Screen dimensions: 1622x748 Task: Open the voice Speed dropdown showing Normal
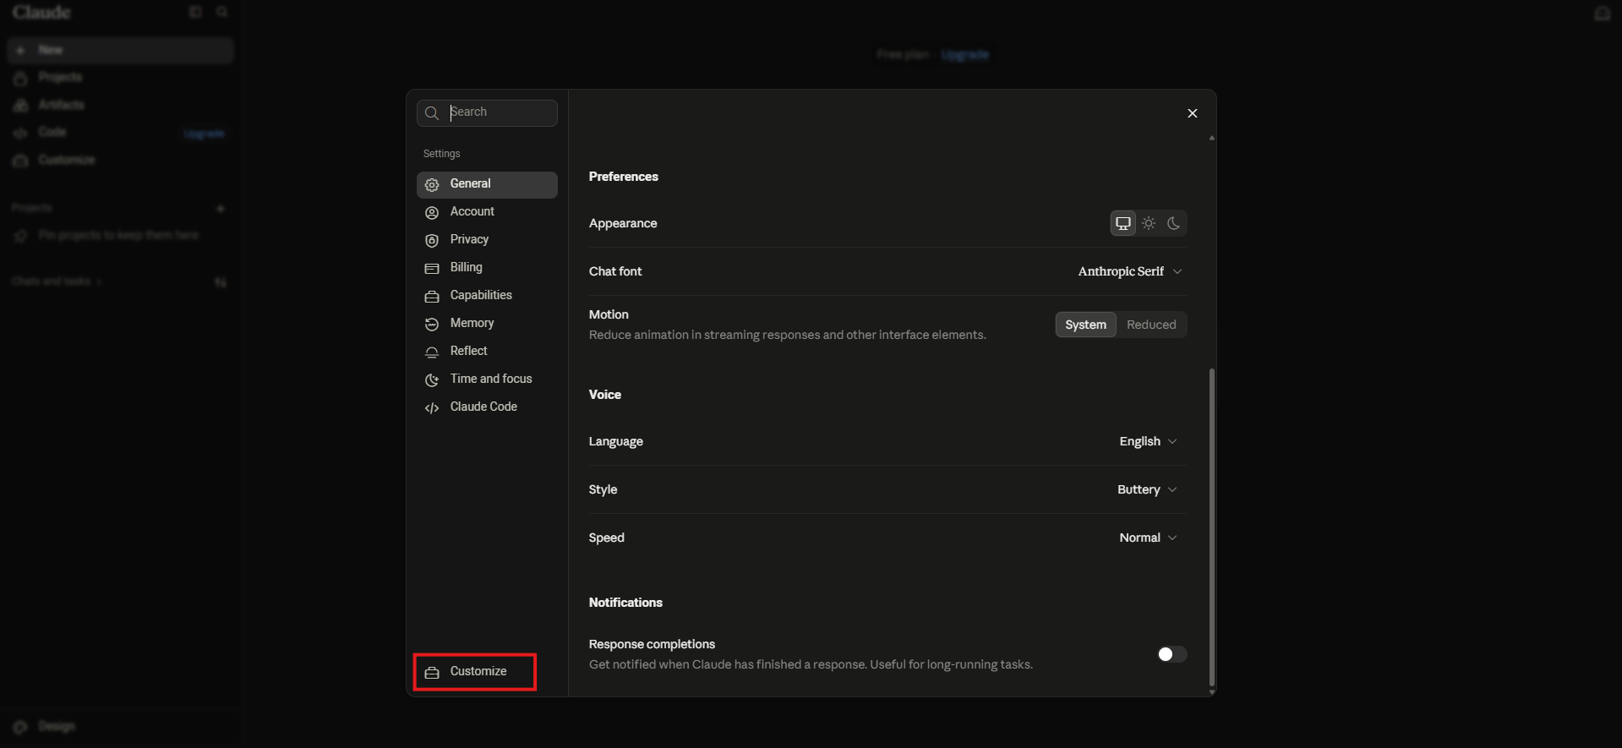pyautogui.click(x=1148, y=538)
